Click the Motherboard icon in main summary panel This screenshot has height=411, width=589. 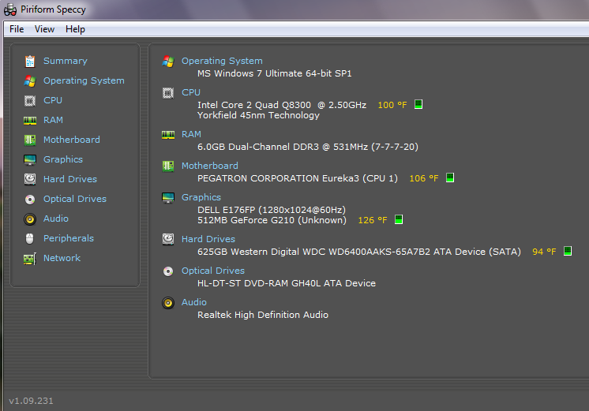tap(168, 166)
